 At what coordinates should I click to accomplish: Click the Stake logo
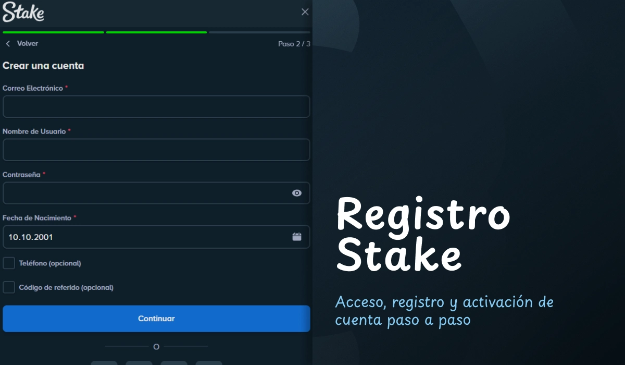[23, 12]
